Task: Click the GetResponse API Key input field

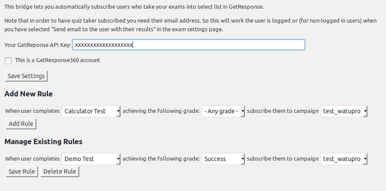Action: (x=188, y=45)
